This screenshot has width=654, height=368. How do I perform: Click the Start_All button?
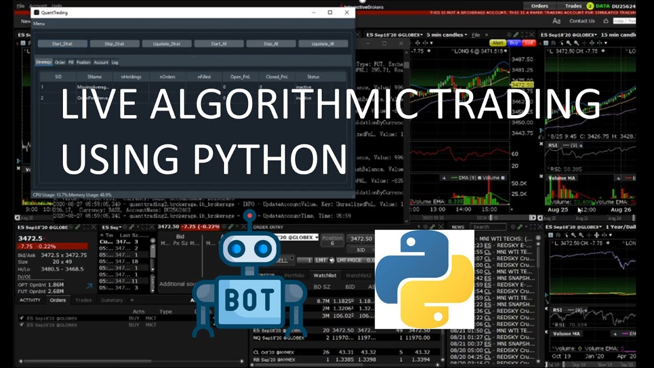219,44
